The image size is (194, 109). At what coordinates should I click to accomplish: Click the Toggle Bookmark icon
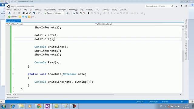tap(89, 13)
